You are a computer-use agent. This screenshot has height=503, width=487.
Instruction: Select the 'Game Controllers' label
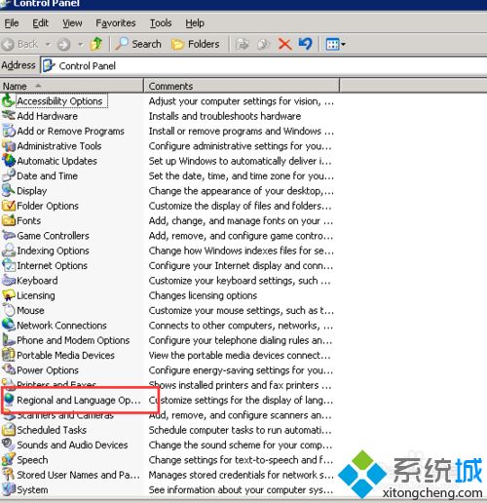[53, 236]
